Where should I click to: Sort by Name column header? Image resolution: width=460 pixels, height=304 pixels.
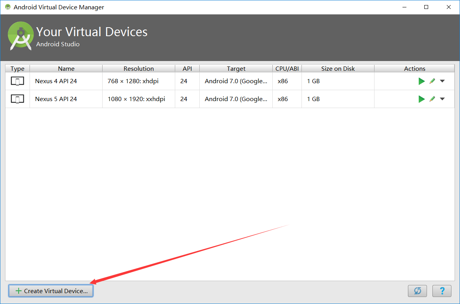[x=66, y=68]
